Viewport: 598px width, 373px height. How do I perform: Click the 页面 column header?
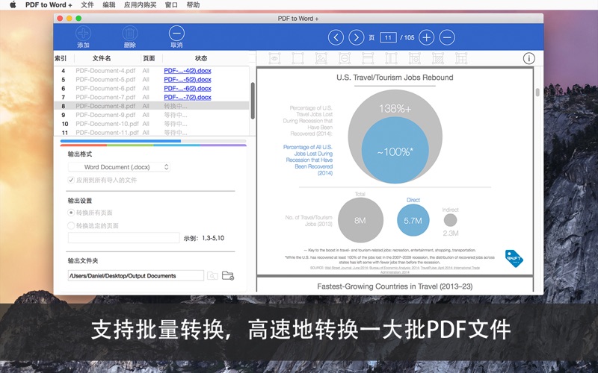149,58
